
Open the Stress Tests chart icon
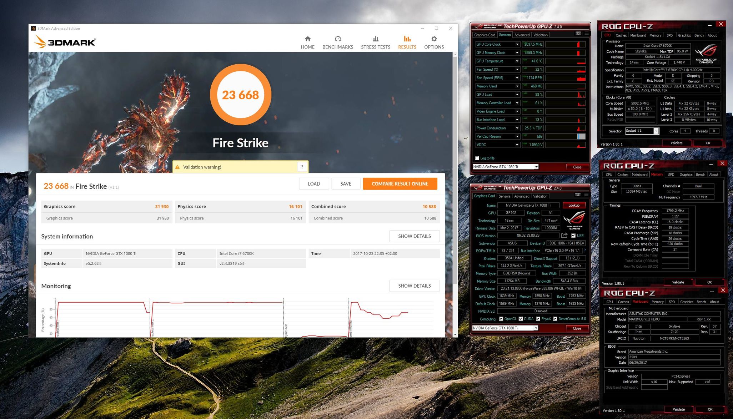[375, 39]
